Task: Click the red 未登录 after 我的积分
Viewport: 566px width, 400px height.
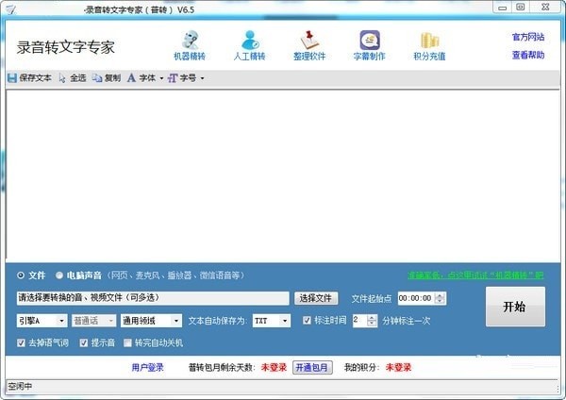Action: click(398, 368)
